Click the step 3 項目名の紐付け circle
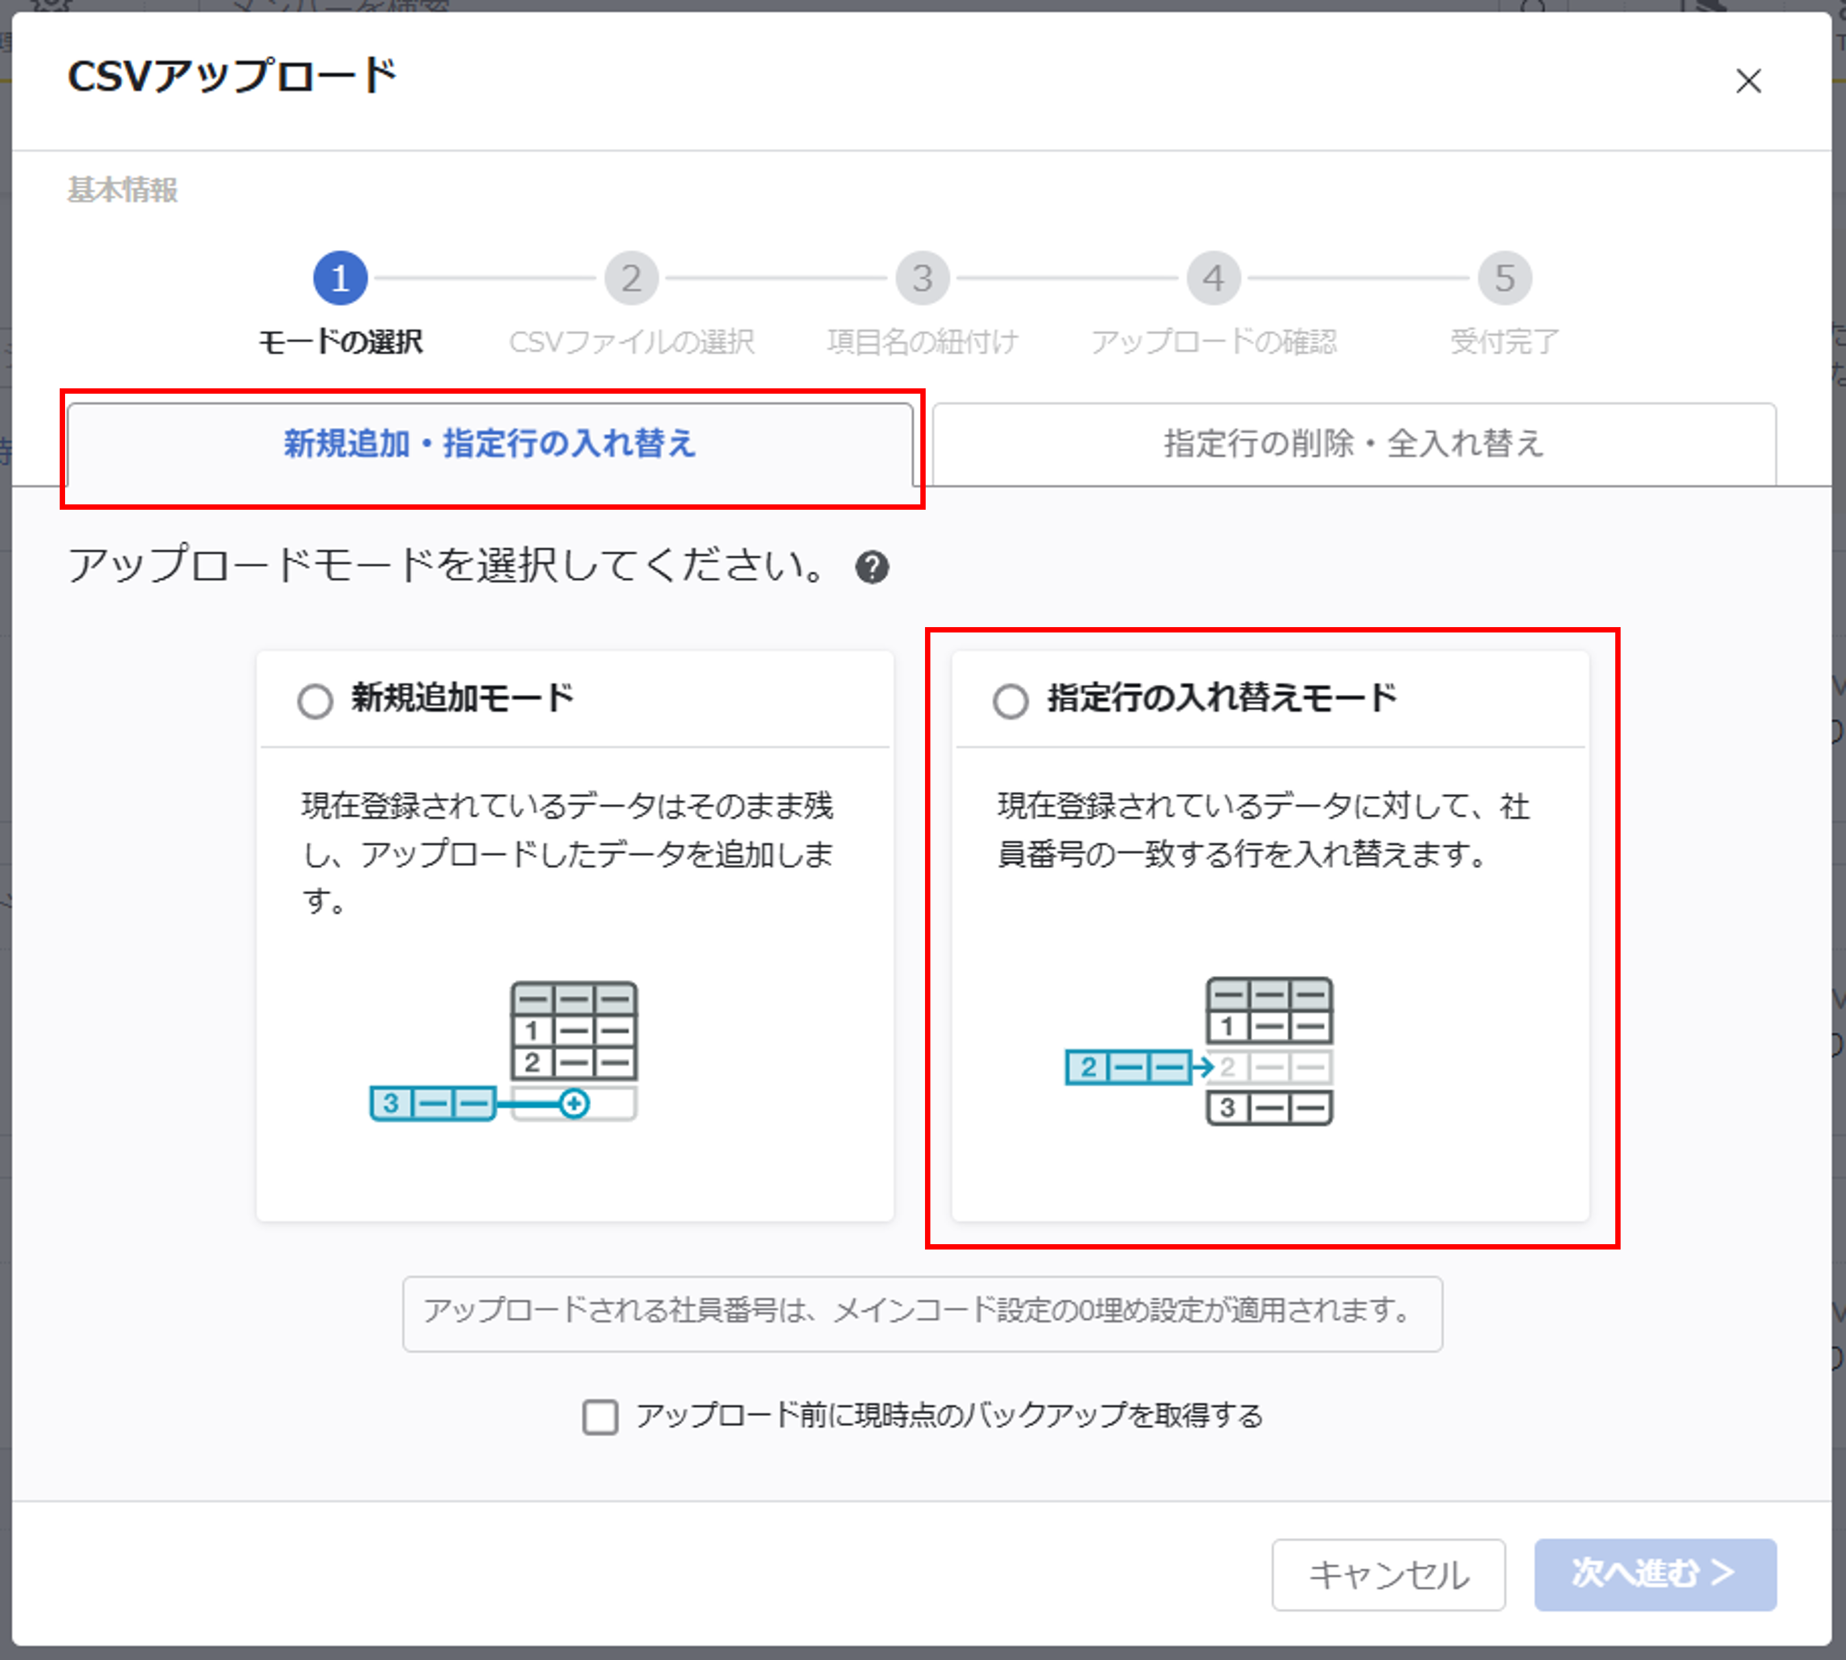This screenshot has width=1846, height=1660. 922,278
